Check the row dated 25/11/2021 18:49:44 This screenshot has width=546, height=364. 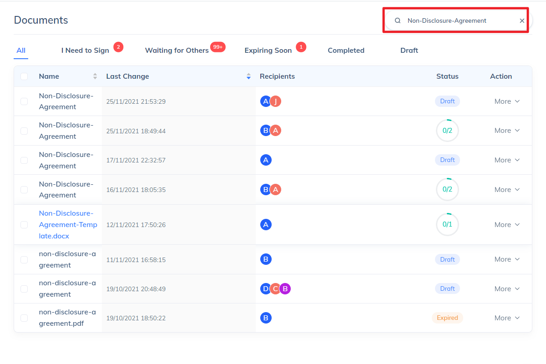pos(24,131)
